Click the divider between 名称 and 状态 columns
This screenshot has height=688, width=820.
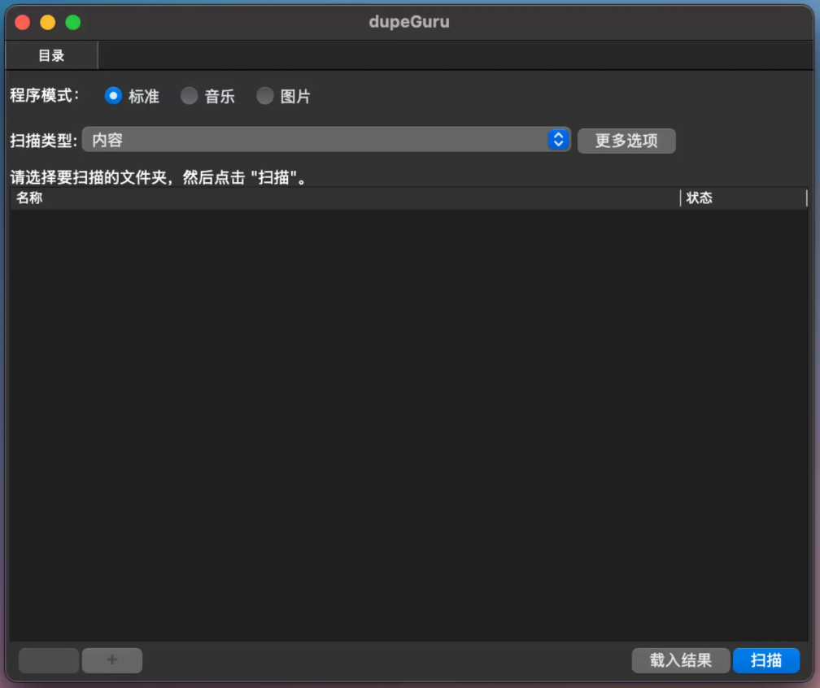tap(682, 198)
